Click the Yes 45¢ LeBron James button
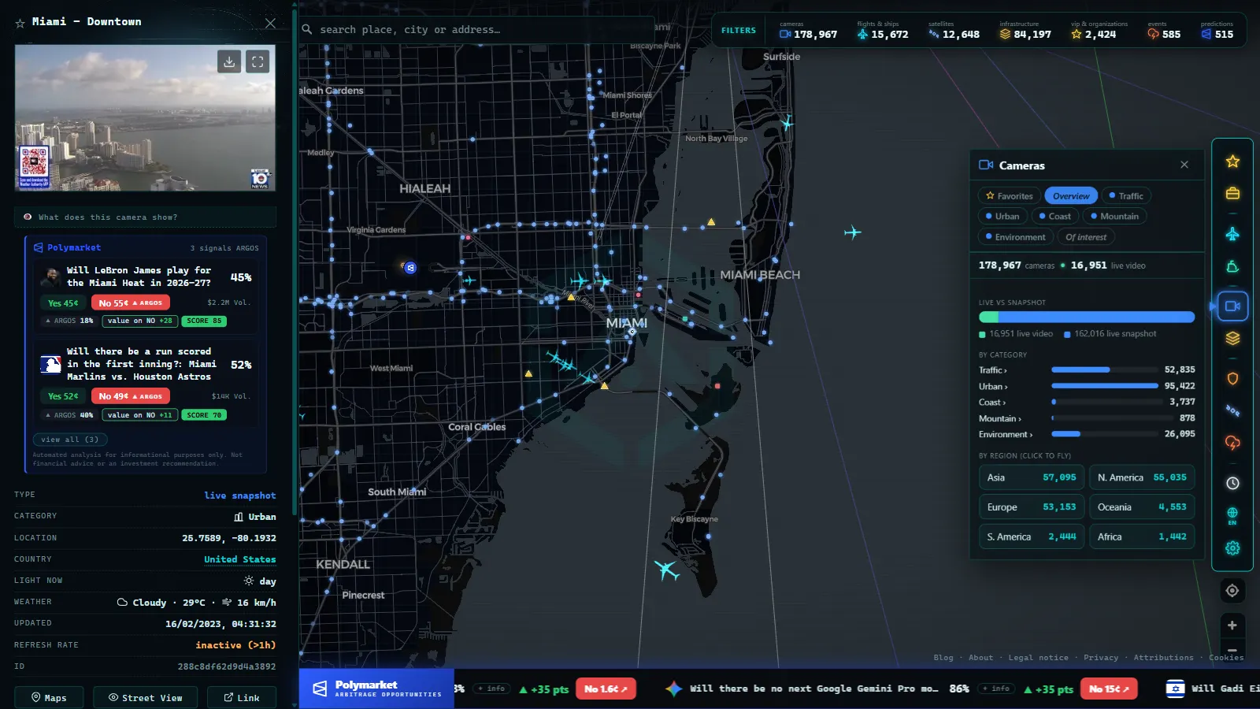This screenshot has width=1260, height=709. [x=63, y=303]
